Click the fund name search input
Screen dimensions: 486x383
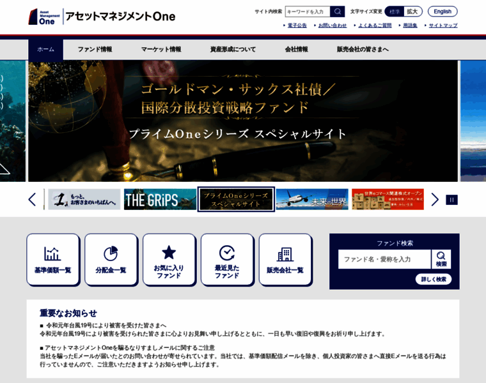click(x=384, y=259)
